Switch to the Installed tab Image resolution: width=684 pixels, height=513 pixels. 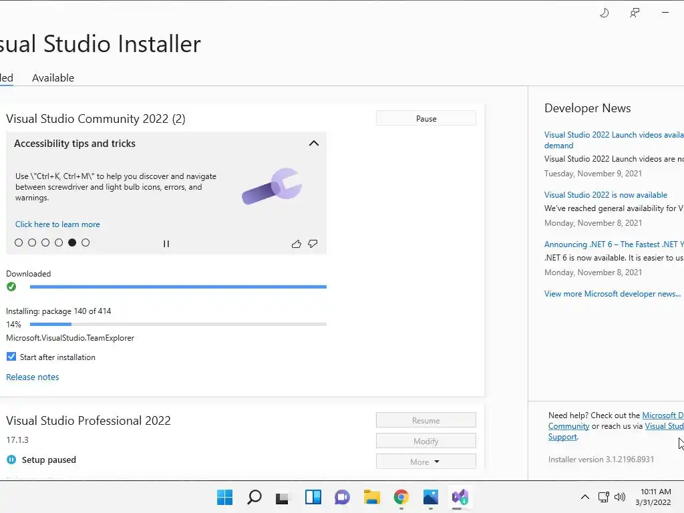[6, 77]
